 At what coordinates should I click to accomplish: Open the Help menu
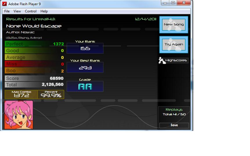pyautogui.click(x=44, y=11)
